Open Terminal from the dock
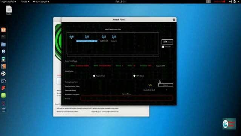This screenshot has height=136, width=241. pos(3,37)
